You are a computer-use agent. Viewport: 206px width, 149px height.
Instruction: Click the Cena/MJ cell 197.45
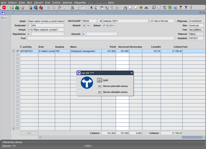coord(151,51)
